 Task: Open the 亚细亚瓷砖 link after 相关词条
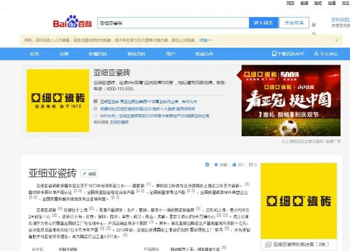click(x=119, y=122)
